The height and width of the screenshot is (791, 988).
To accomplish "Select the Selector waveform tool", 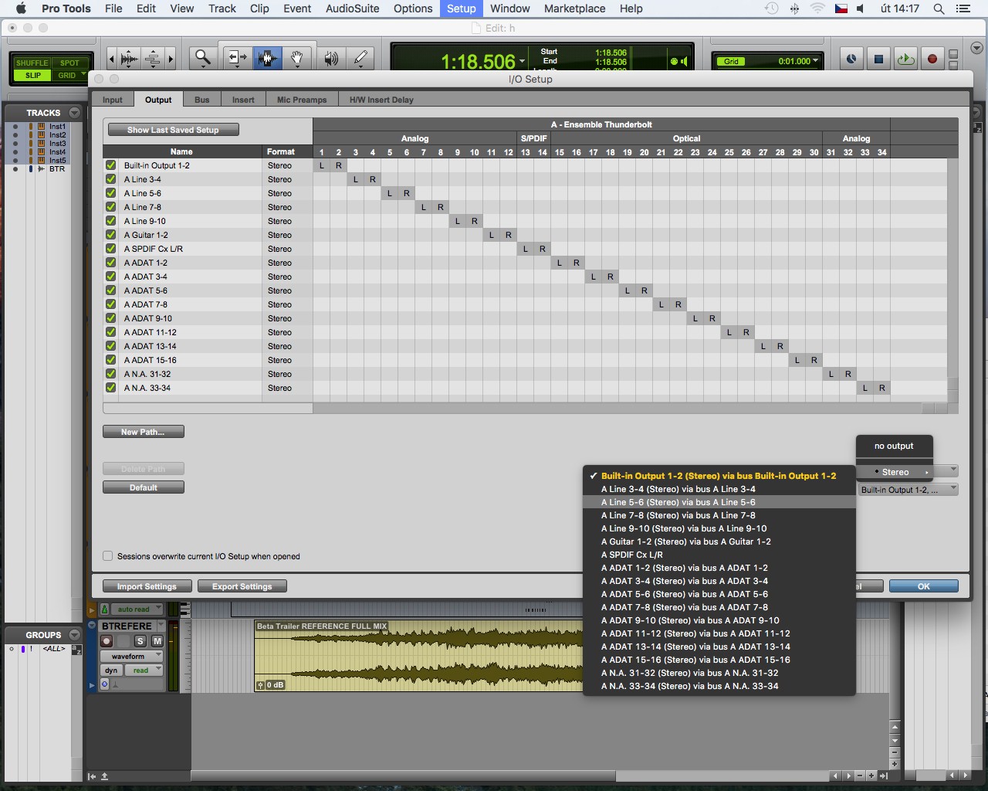I will pos(267,58).
